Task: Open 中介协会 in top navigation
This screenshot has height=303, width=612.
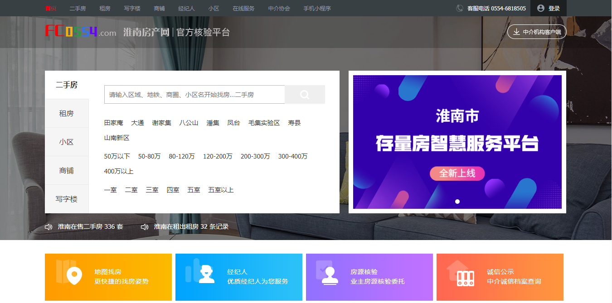Action: 279,8
